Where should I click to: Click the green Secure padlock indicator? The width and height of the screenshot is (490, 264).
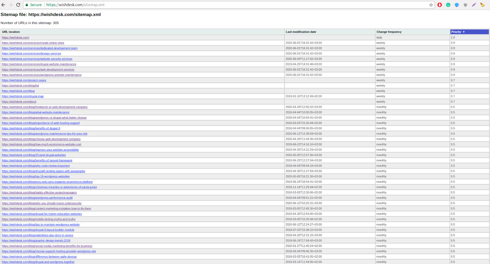click(34, 5)
